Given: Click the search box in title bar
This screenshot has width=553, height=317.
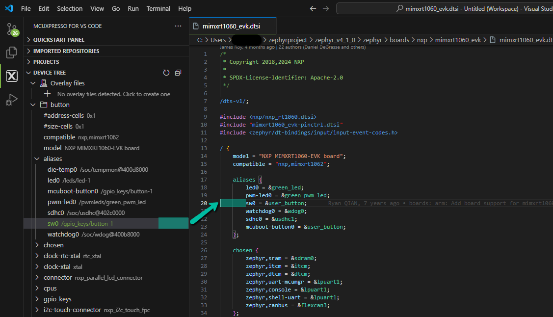Looking at the screenshot, I should click(442, 8).
